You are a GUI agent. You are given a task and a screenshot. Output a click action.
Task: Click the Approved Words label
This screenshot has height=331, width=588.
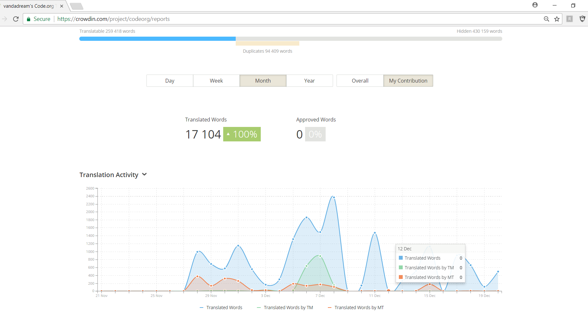(316, 120)
